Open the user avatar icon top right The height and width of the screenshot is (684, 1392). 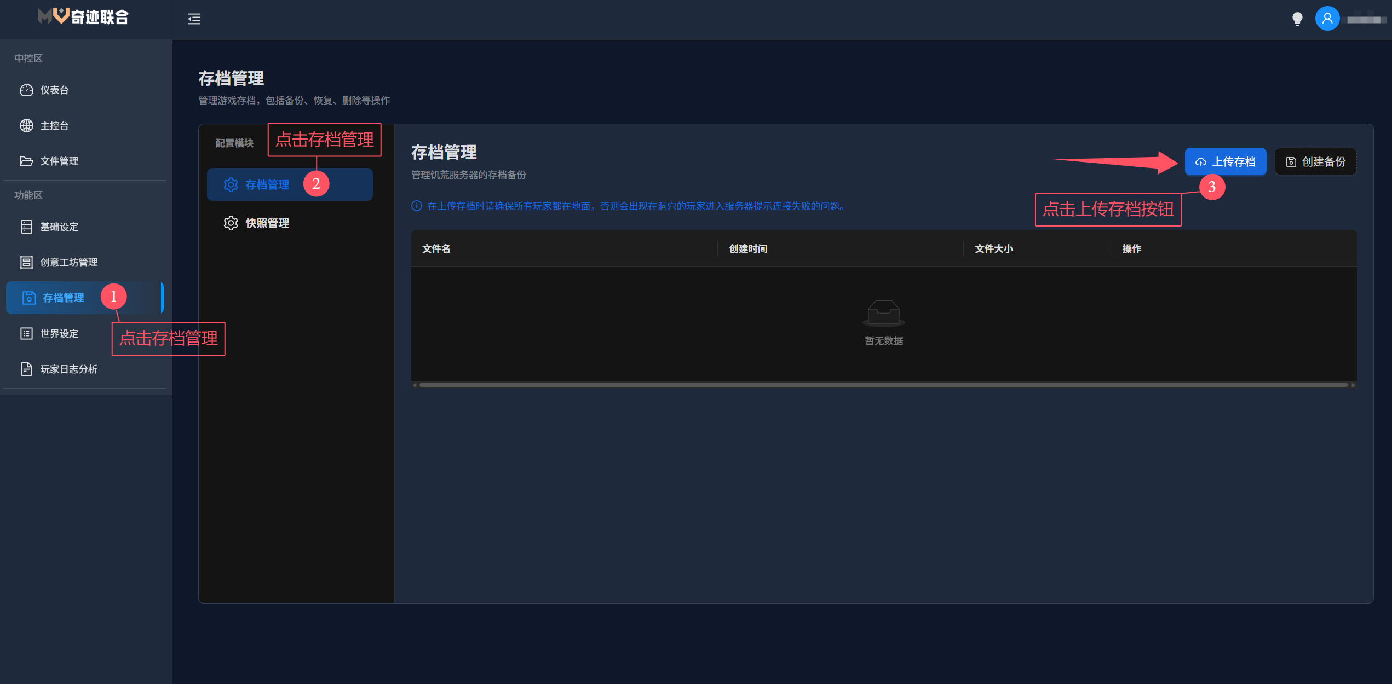pyautogui.click(x=1327, y=18)
